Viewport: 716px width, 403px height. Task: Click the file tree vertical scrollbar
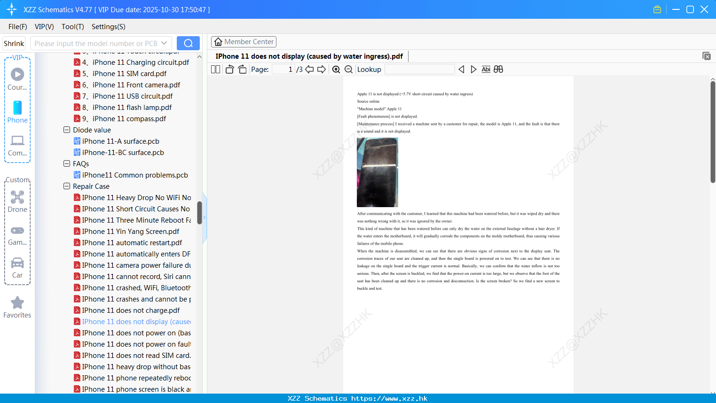[199, 213]
